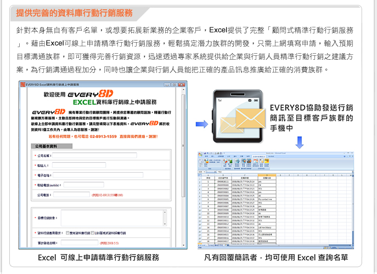Click the 目標行銷對象 text area scroll-down arrow

tap(165, 224)
